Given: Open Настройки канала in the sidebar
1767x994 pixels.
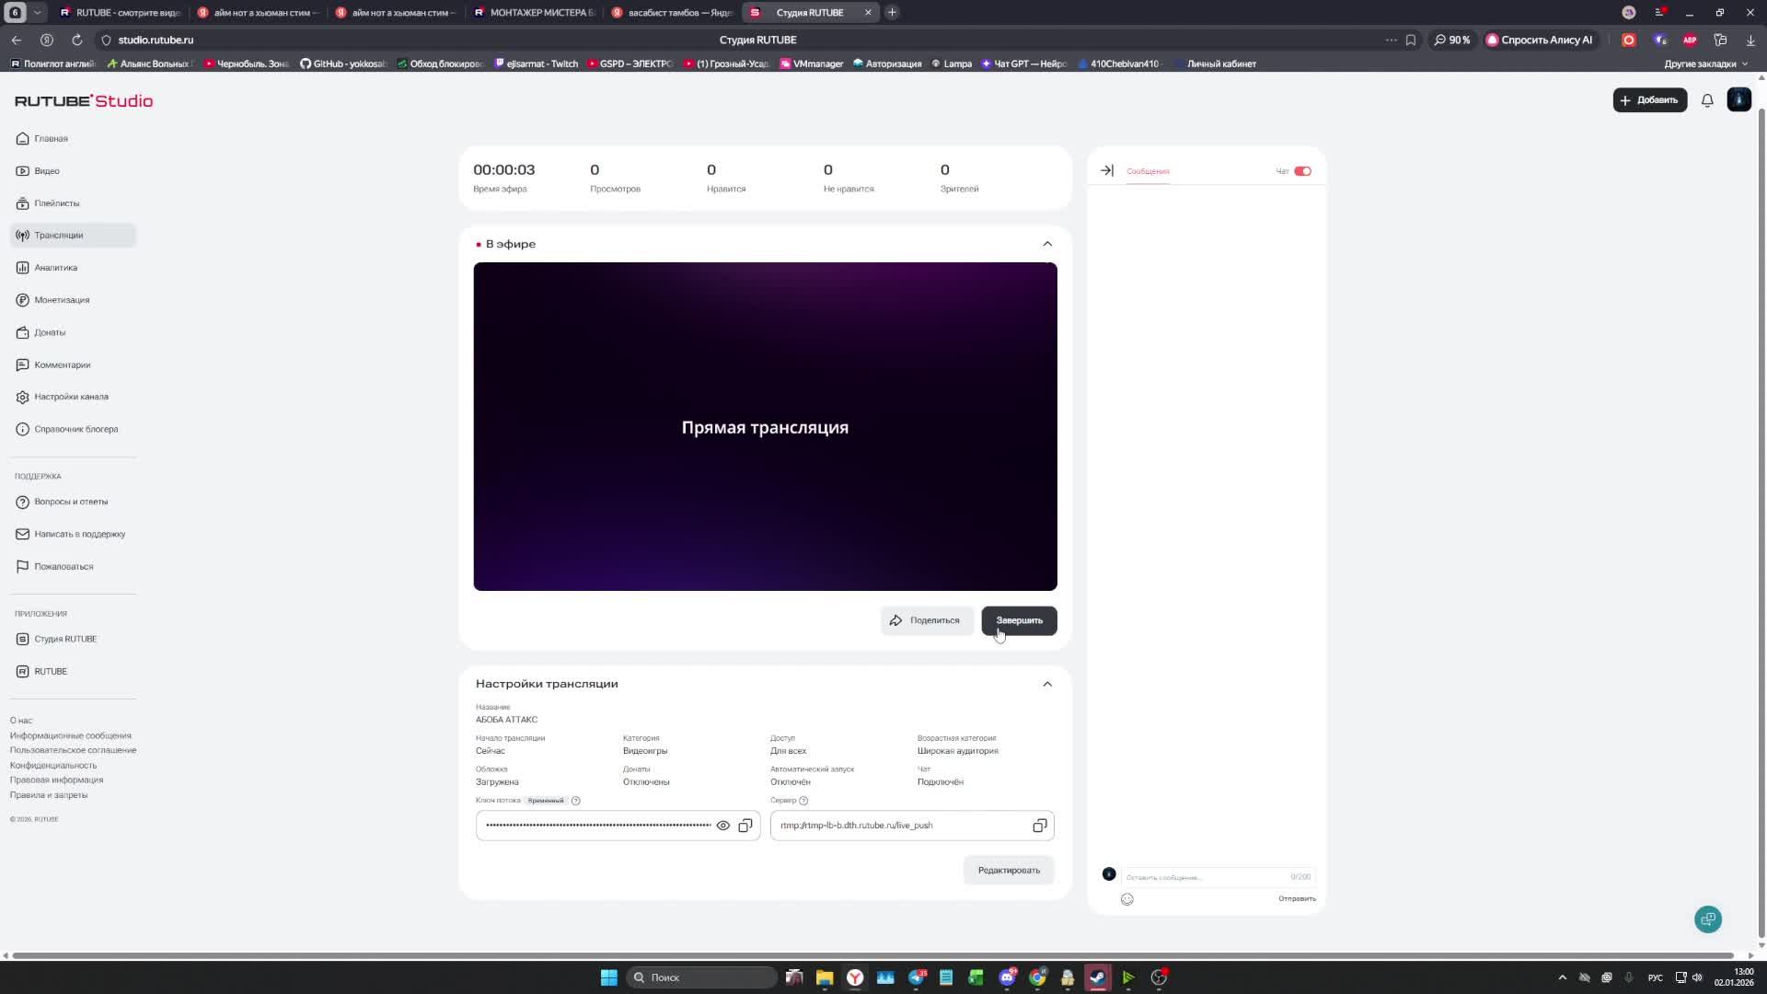Looking at the screenshot, I should (x=74, y=397).
